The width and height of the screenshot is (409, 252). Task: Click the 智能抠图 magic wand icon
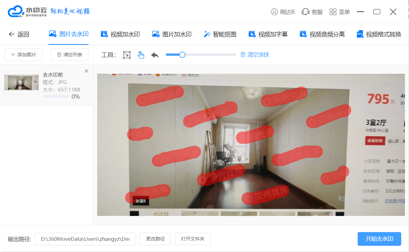click(207, 34)
